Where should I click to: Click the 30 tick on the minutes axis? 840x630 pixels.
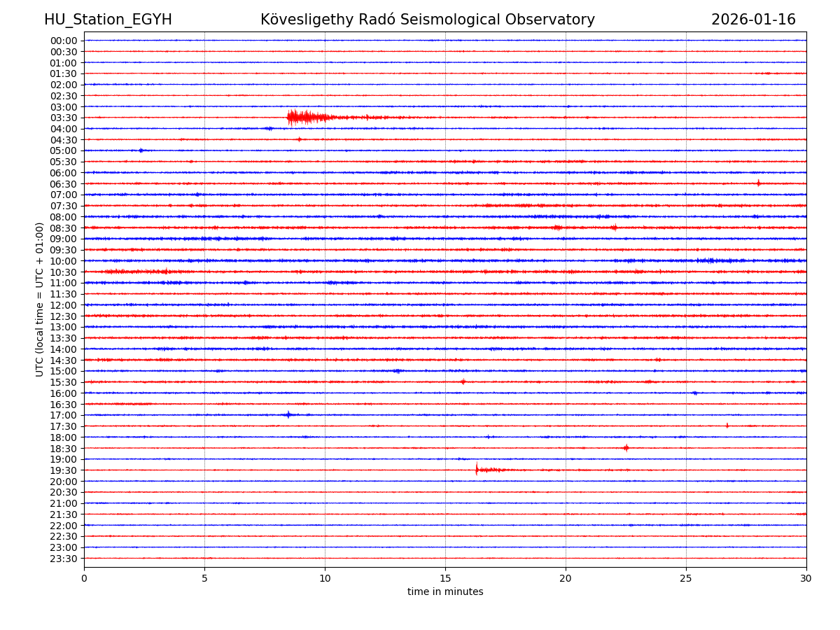pyautogui.click(x=806, y=579)
